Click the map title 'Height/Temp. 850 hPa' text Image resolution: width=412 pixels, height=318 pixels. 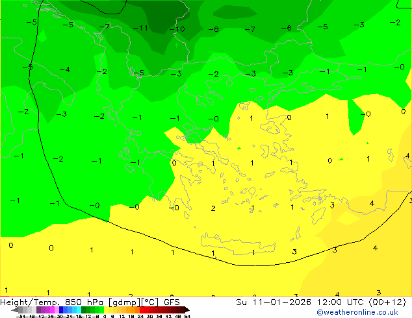point(52,302)
